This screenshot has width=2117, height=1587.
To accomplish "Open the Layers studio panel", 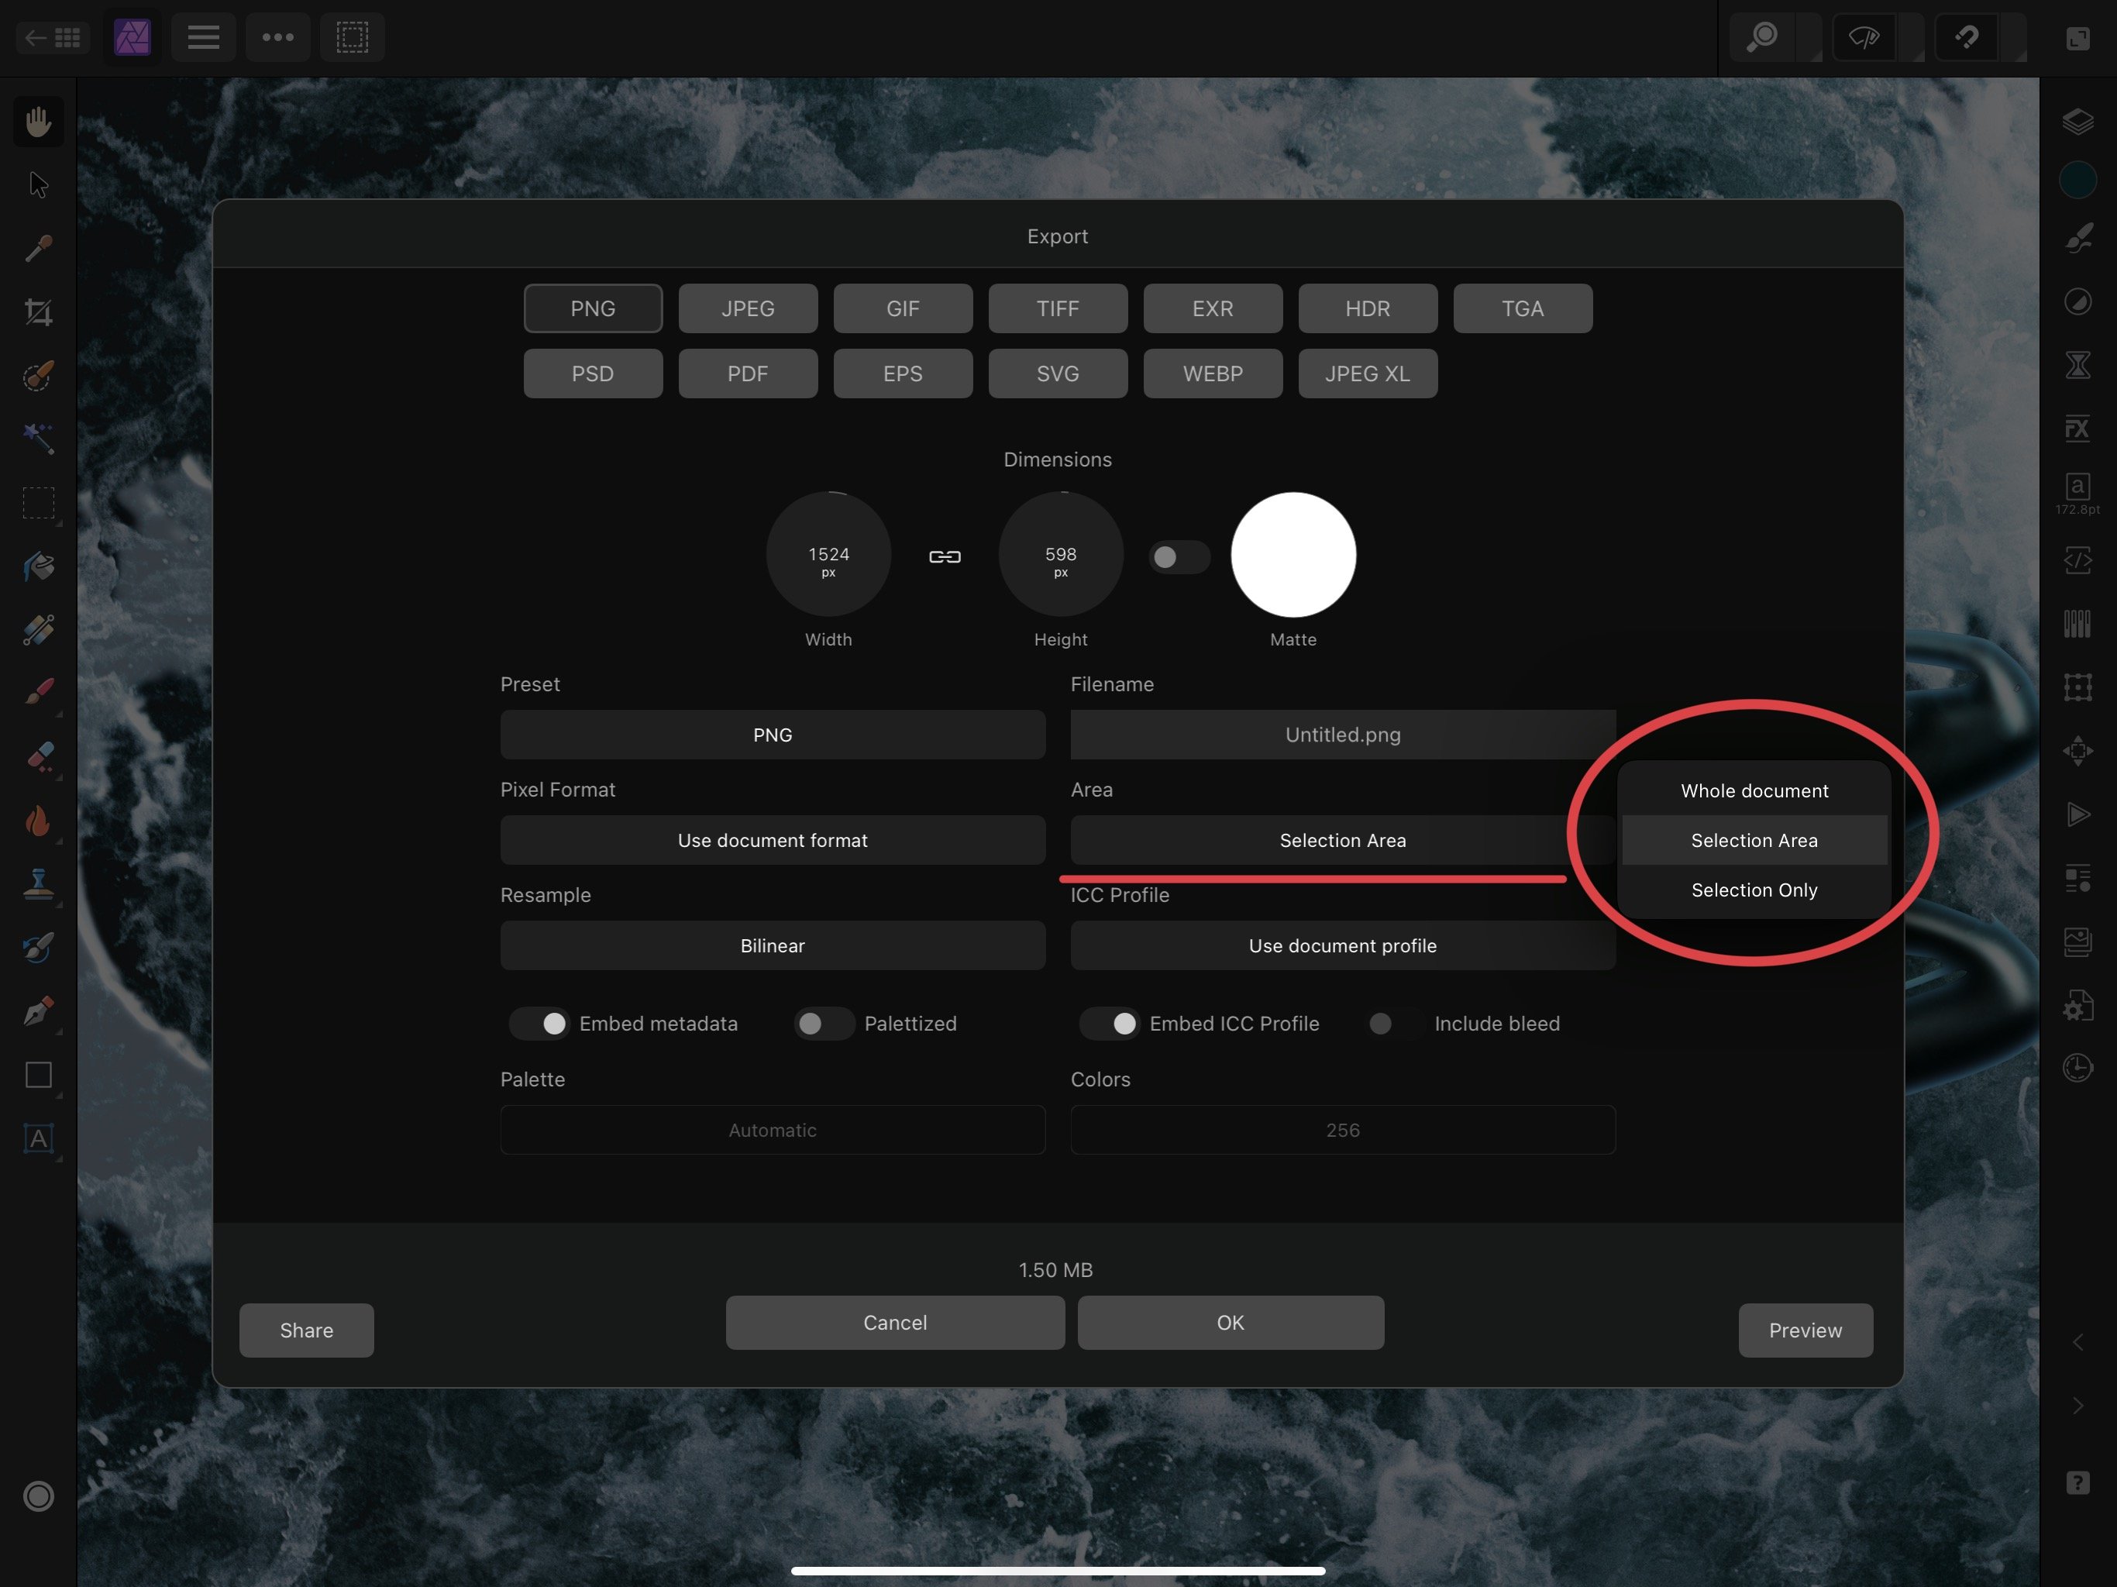I will 2077,122.
